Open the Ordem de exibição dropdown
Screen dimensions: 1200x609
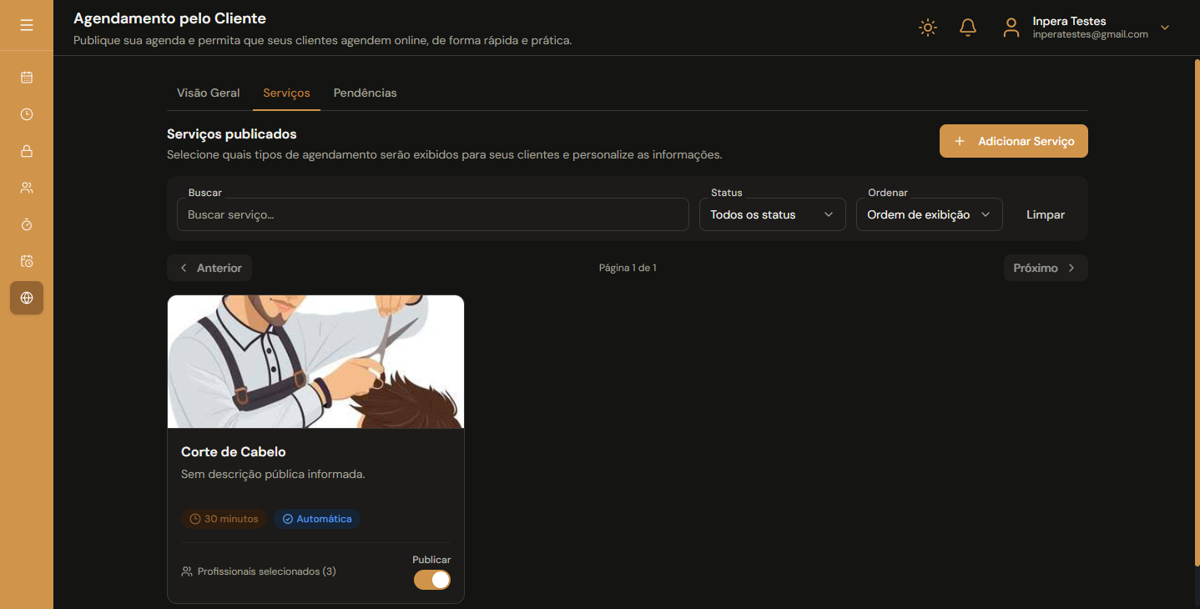tap(930, 214)
